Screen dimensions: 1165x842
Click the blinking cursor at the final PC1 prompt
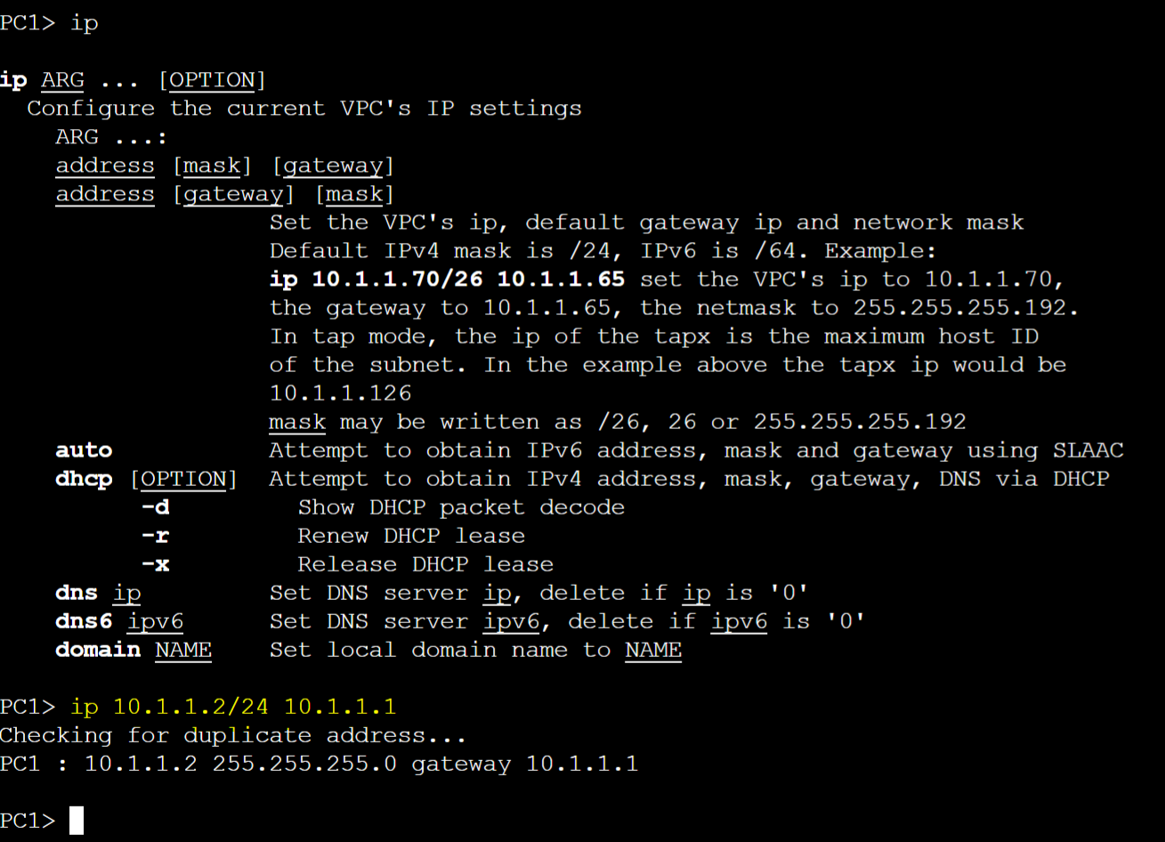point(77,821)
